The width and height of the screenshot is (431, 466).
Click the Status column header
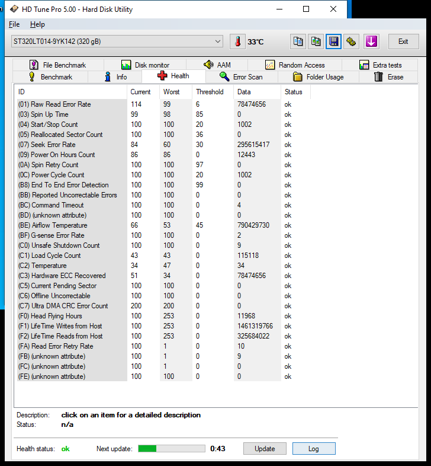[295, 92]
